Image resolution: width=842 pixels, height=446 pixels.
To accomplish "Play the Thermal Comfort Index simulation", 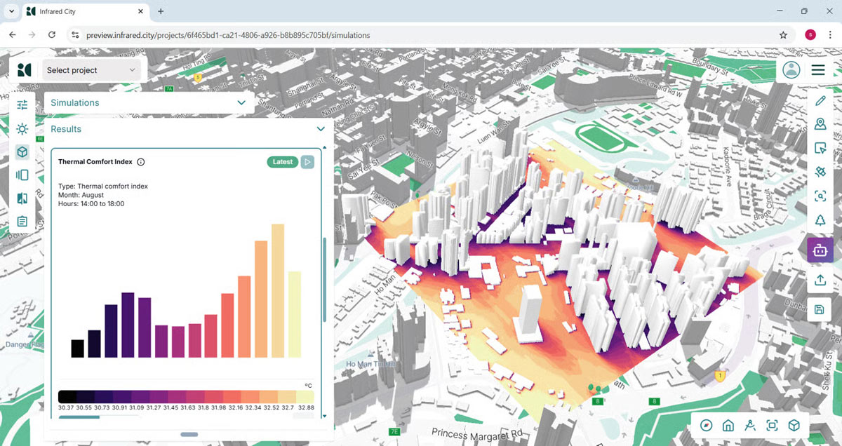I will click(307, 162).
